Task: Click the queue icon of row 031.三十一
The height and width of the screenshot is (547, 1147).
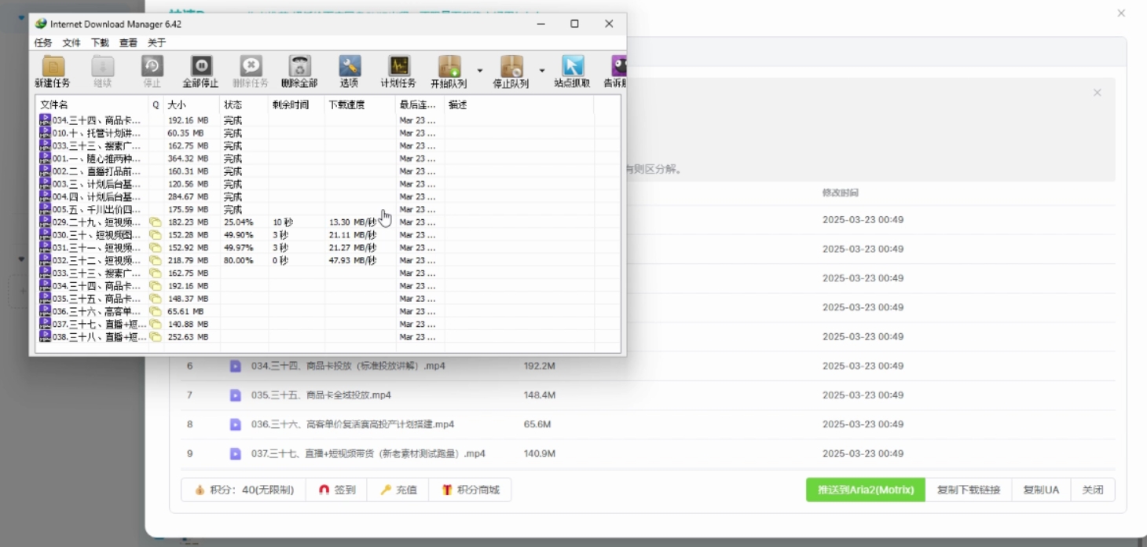Action: [x=156, y=248]
